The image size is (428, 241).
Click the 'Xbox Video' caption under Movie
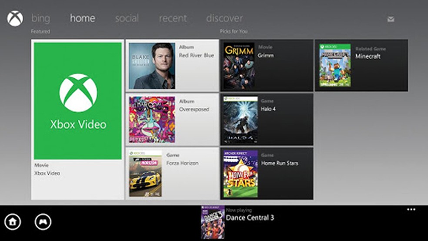click(x=47, y=173)
